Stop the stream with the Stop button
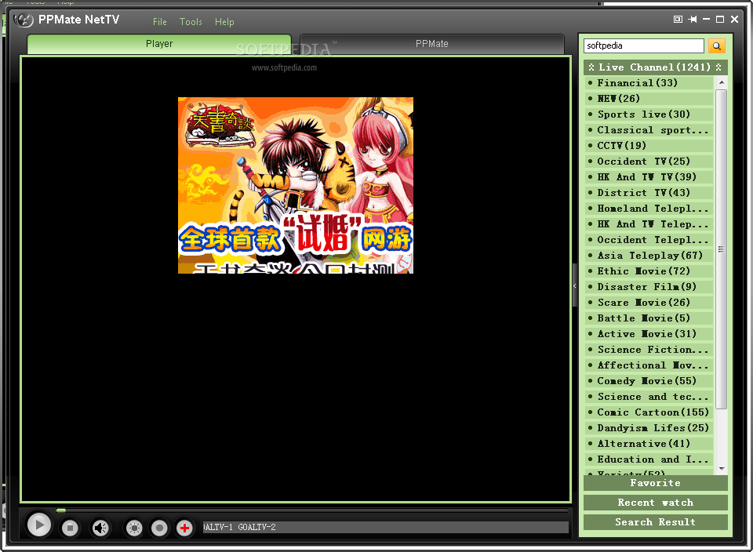The height and width of the screenshot is (552, 753). [70, 528]
